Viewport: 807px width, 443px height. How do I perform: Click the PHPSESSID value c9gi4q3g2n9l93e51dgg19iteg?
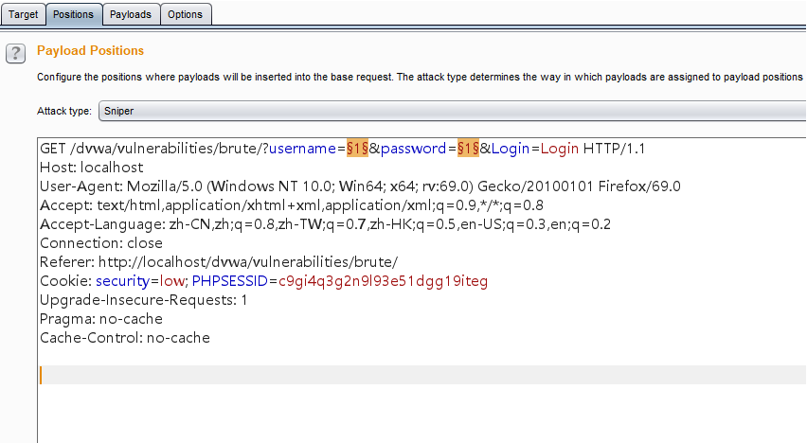(383, 281)
